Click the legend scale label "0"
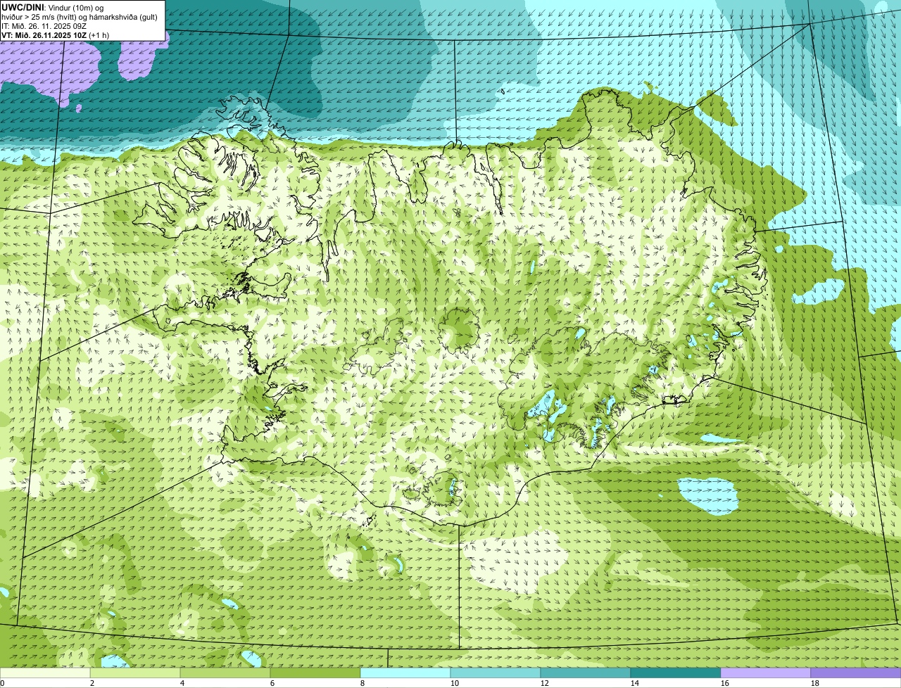Screen dimensions: 901x688 tap(2, 683)
